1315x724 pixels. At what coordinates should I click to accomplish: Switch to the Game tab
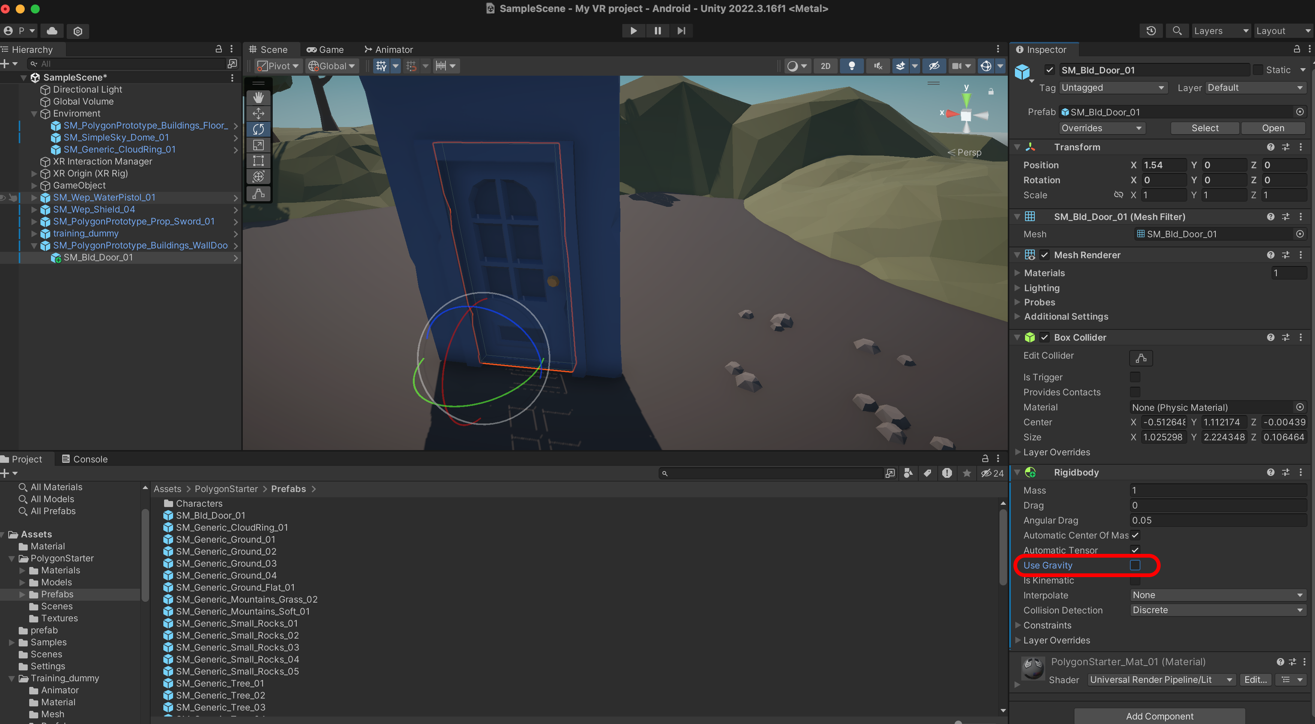(325, 49)
